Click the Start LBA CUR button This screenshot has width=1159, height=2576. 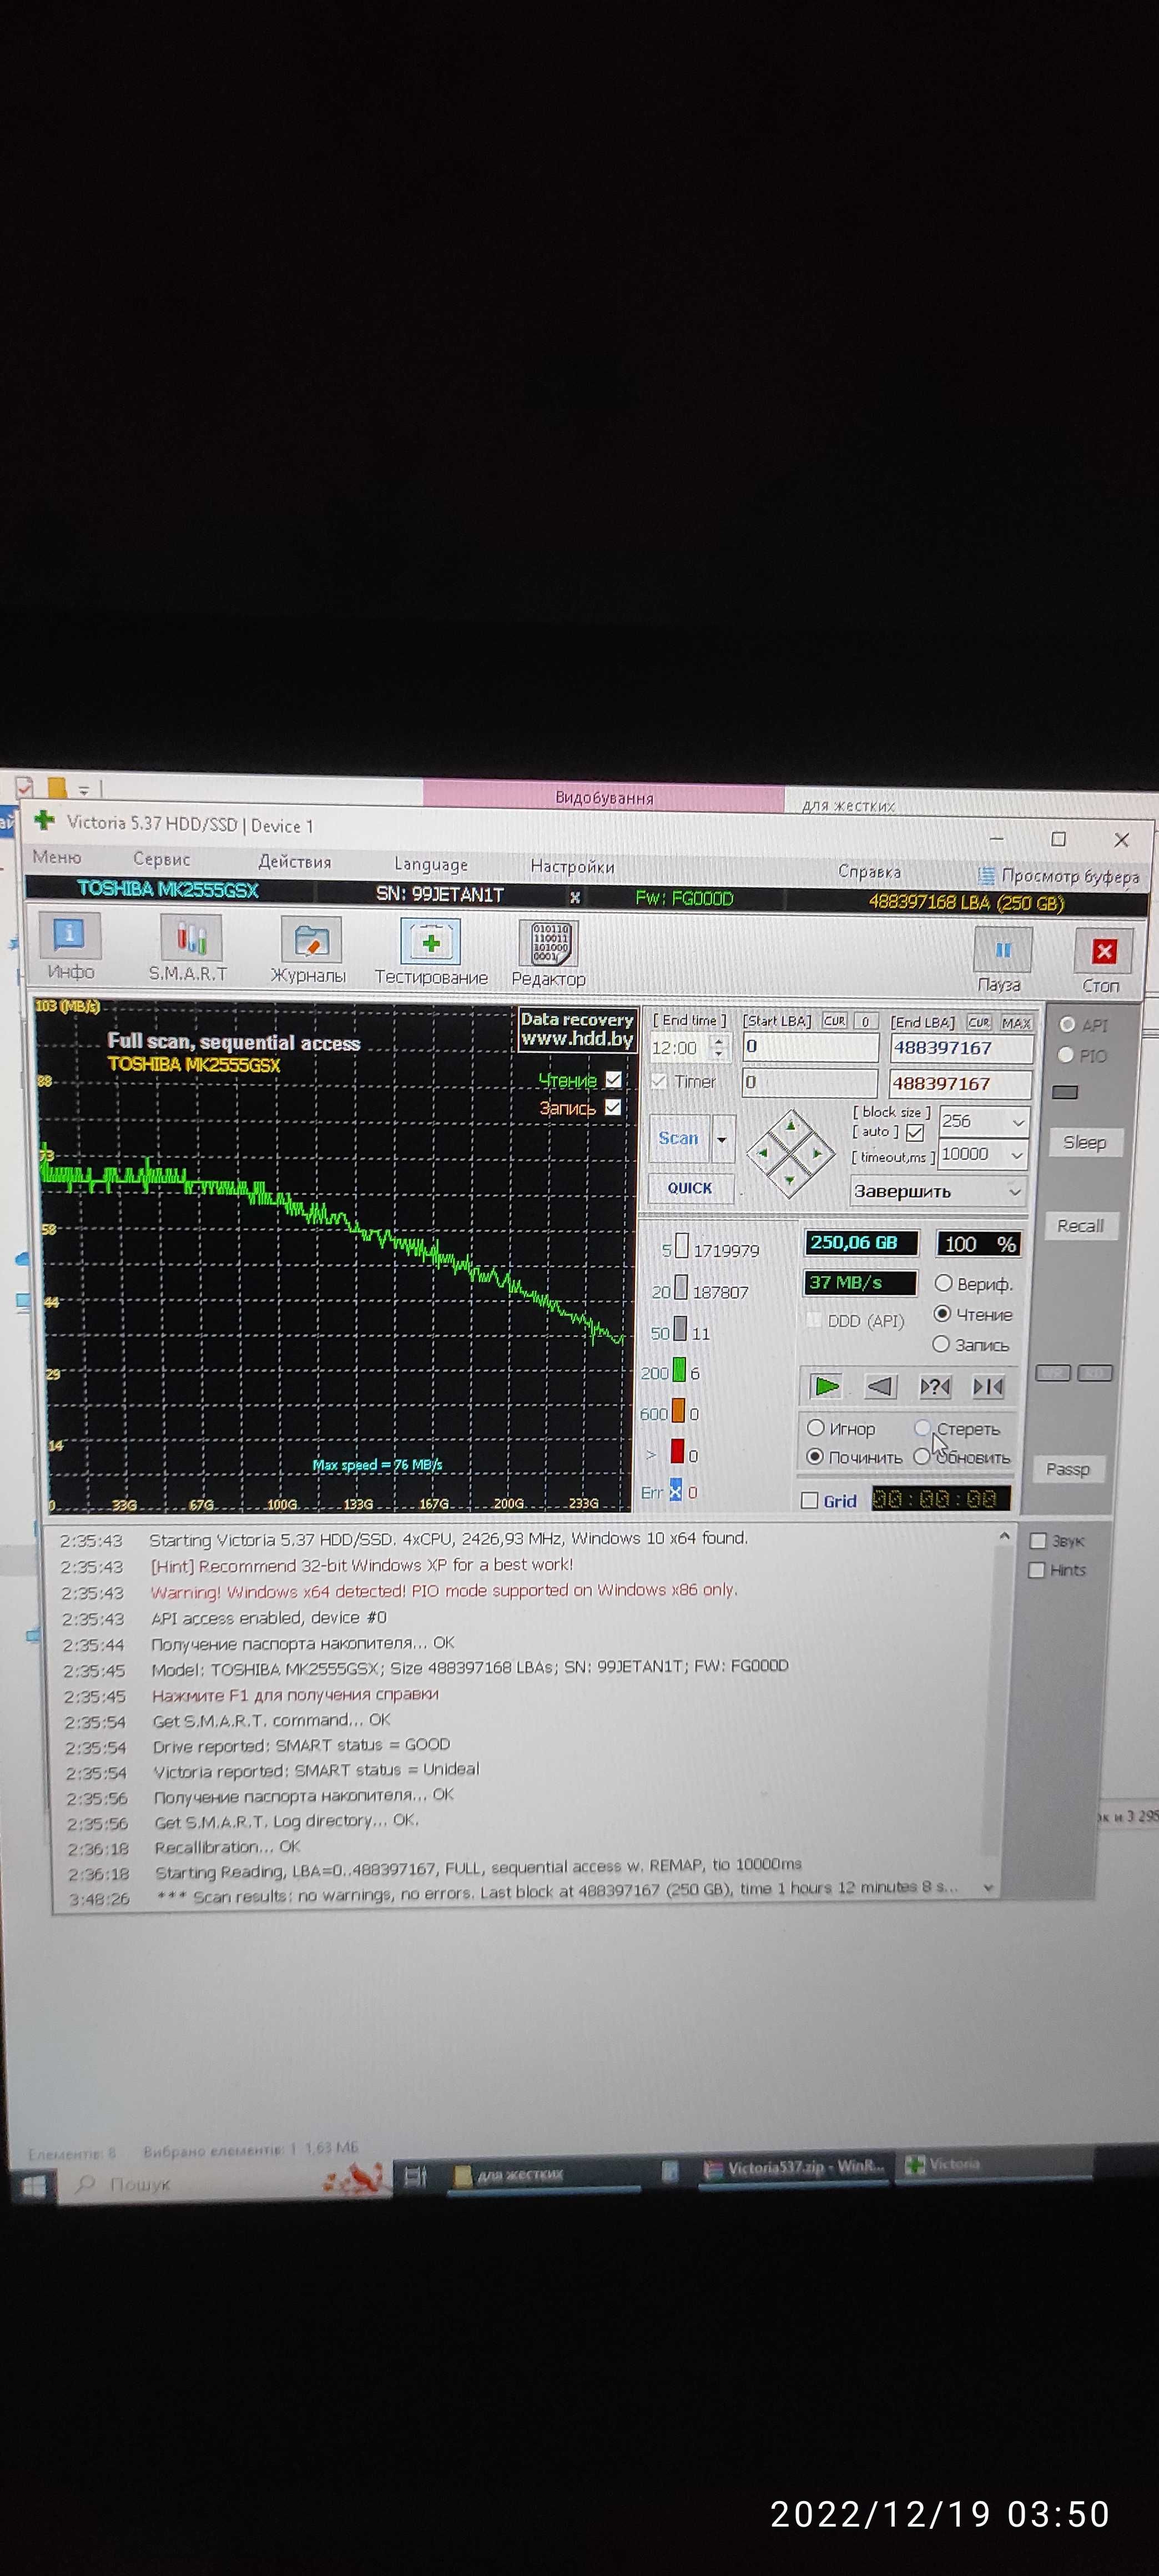(x=835, y=1021)
